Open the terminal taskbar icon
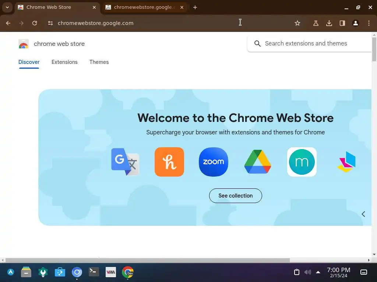 [x=94, y=272]
